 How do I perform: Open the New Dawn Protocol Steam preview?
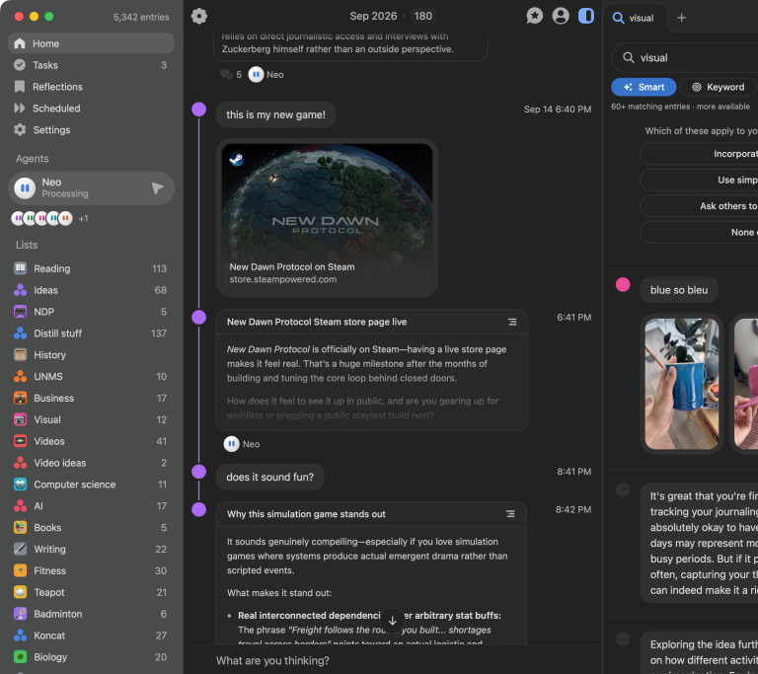pyautogui.click(x=327, y=217)
